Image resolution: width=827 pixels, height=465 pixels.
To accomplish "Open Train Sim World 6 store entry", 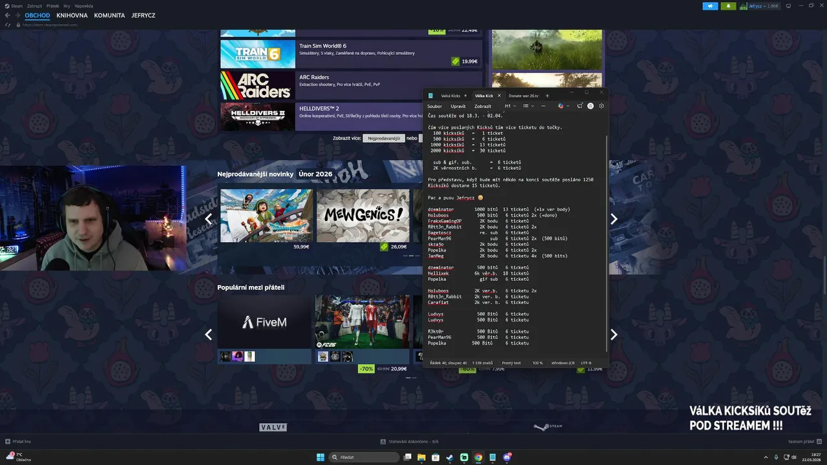I will pos(351,54).
